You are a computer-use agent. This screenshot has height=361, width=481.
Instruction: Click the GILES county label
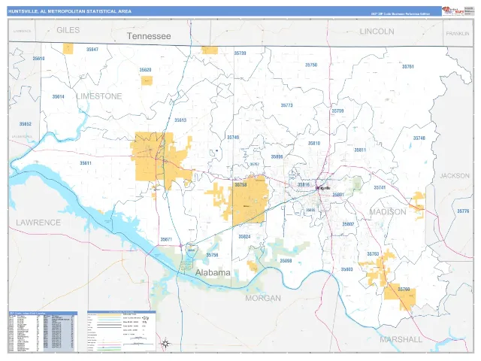coord(68,30)
